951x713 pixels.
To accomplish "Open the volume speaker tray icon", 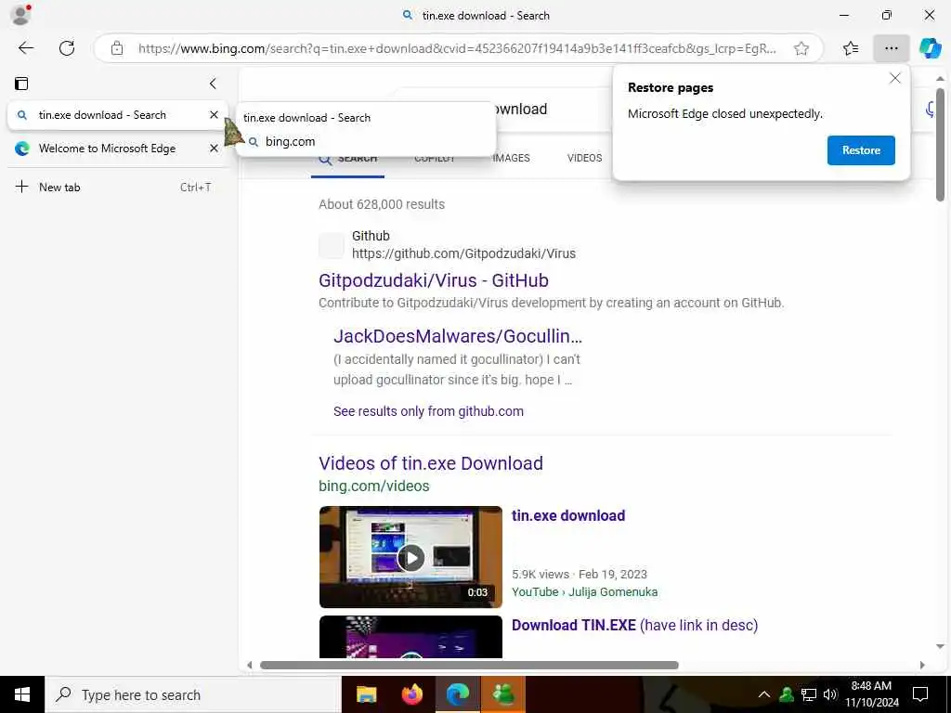I will click(830, 694).
